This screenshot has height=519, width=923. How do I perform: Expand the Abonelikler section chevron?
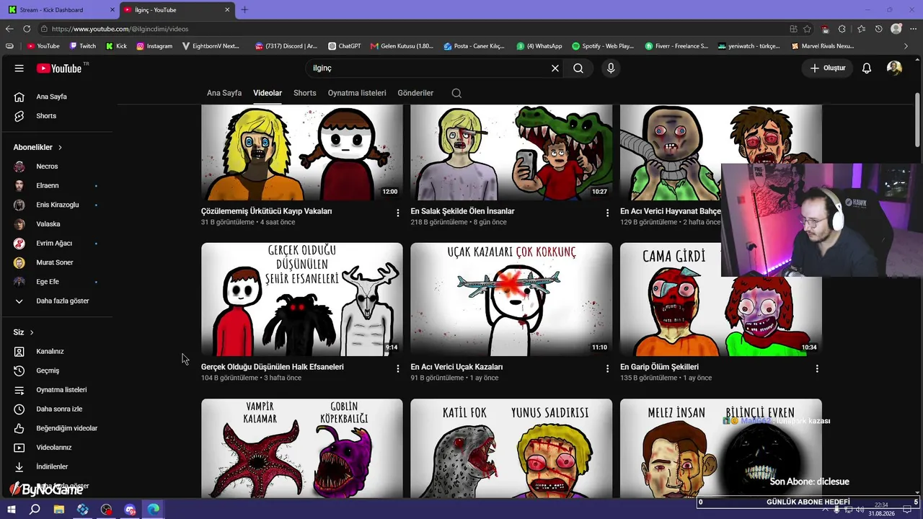tap(60, 147)
